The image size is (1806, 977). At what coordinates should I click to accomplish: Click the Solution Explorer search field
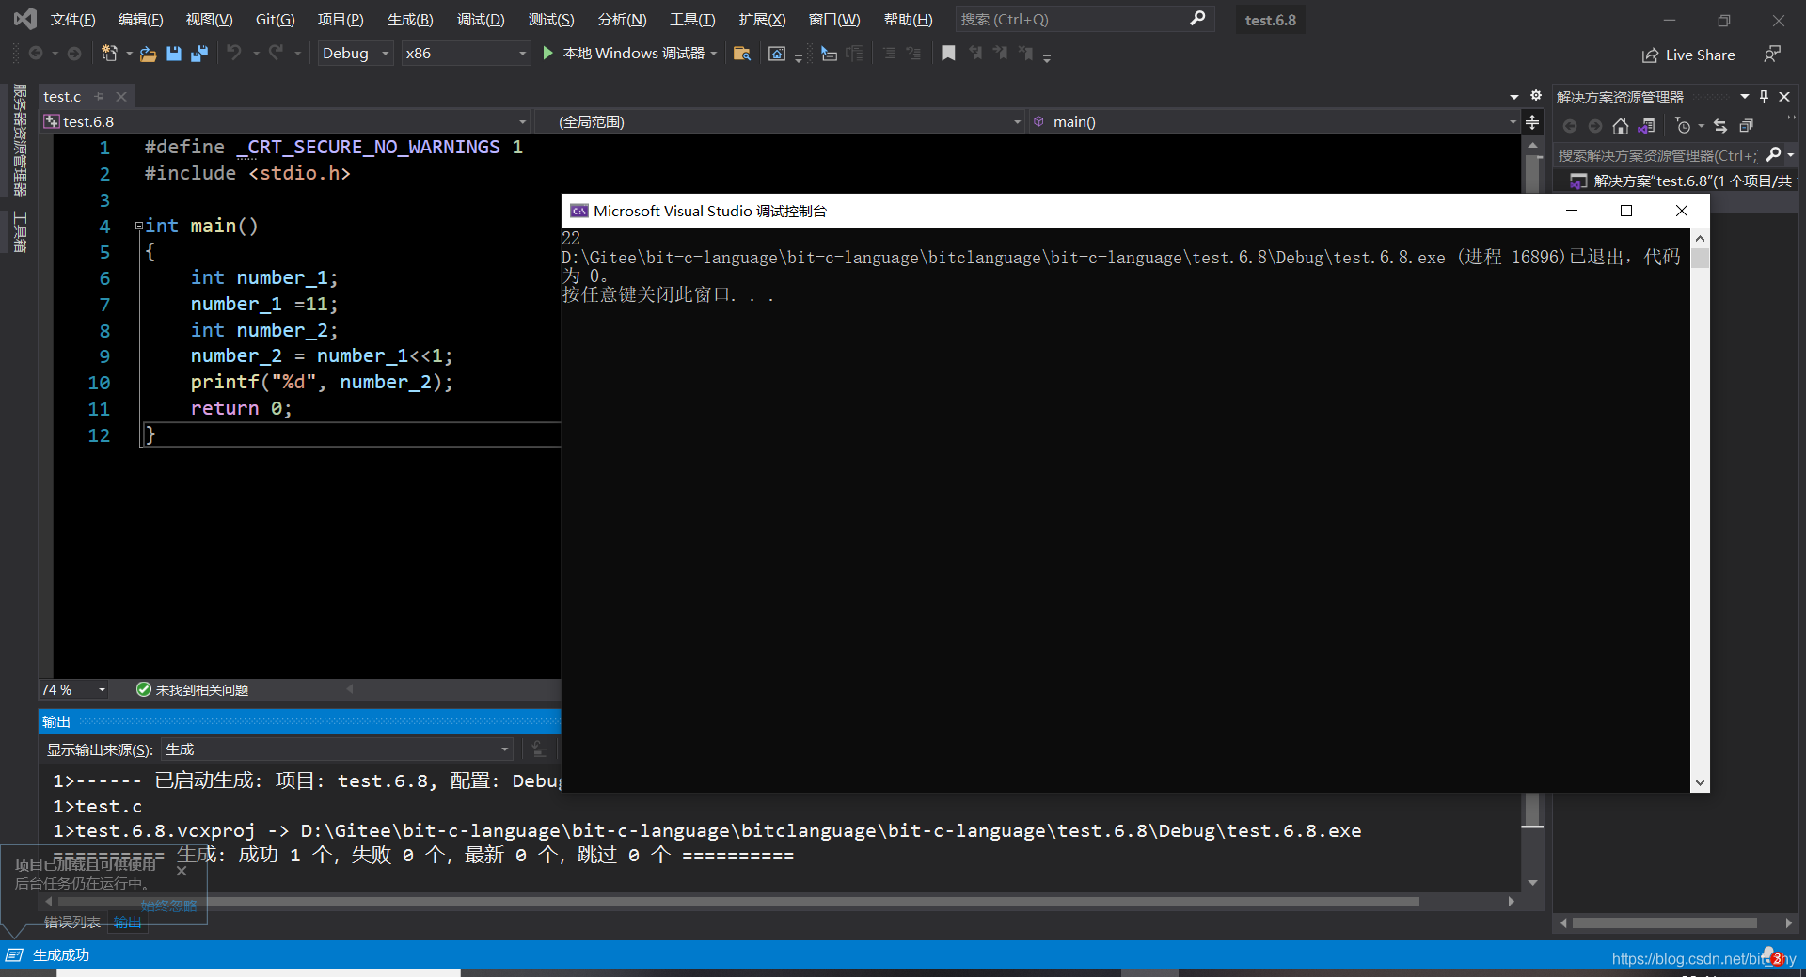[x=1657, y=155]
